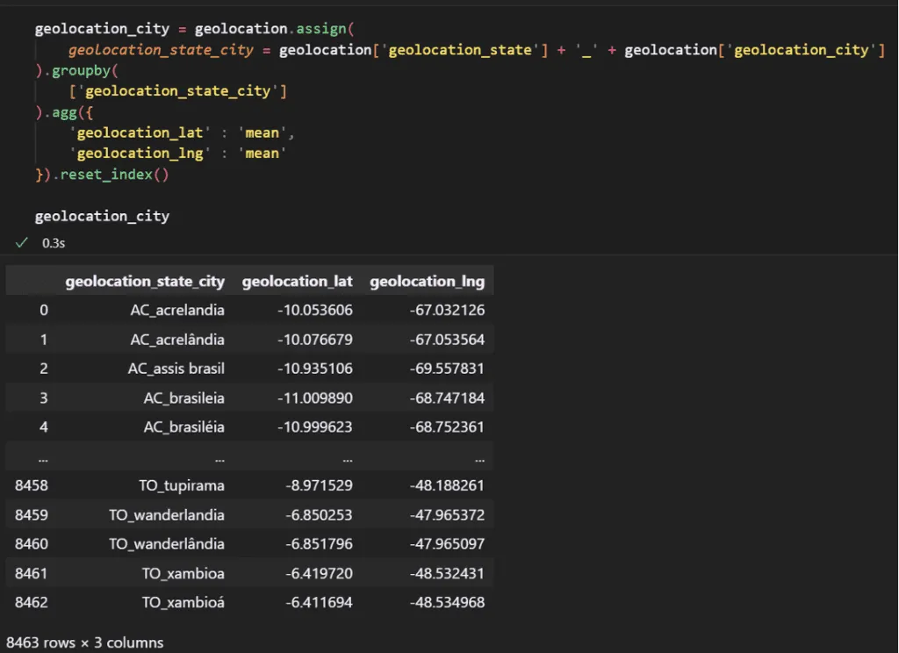This screenshot has height=653, width=899.
Task: Click the '8463 rows × 3 columns' summary
Action: 85,642
